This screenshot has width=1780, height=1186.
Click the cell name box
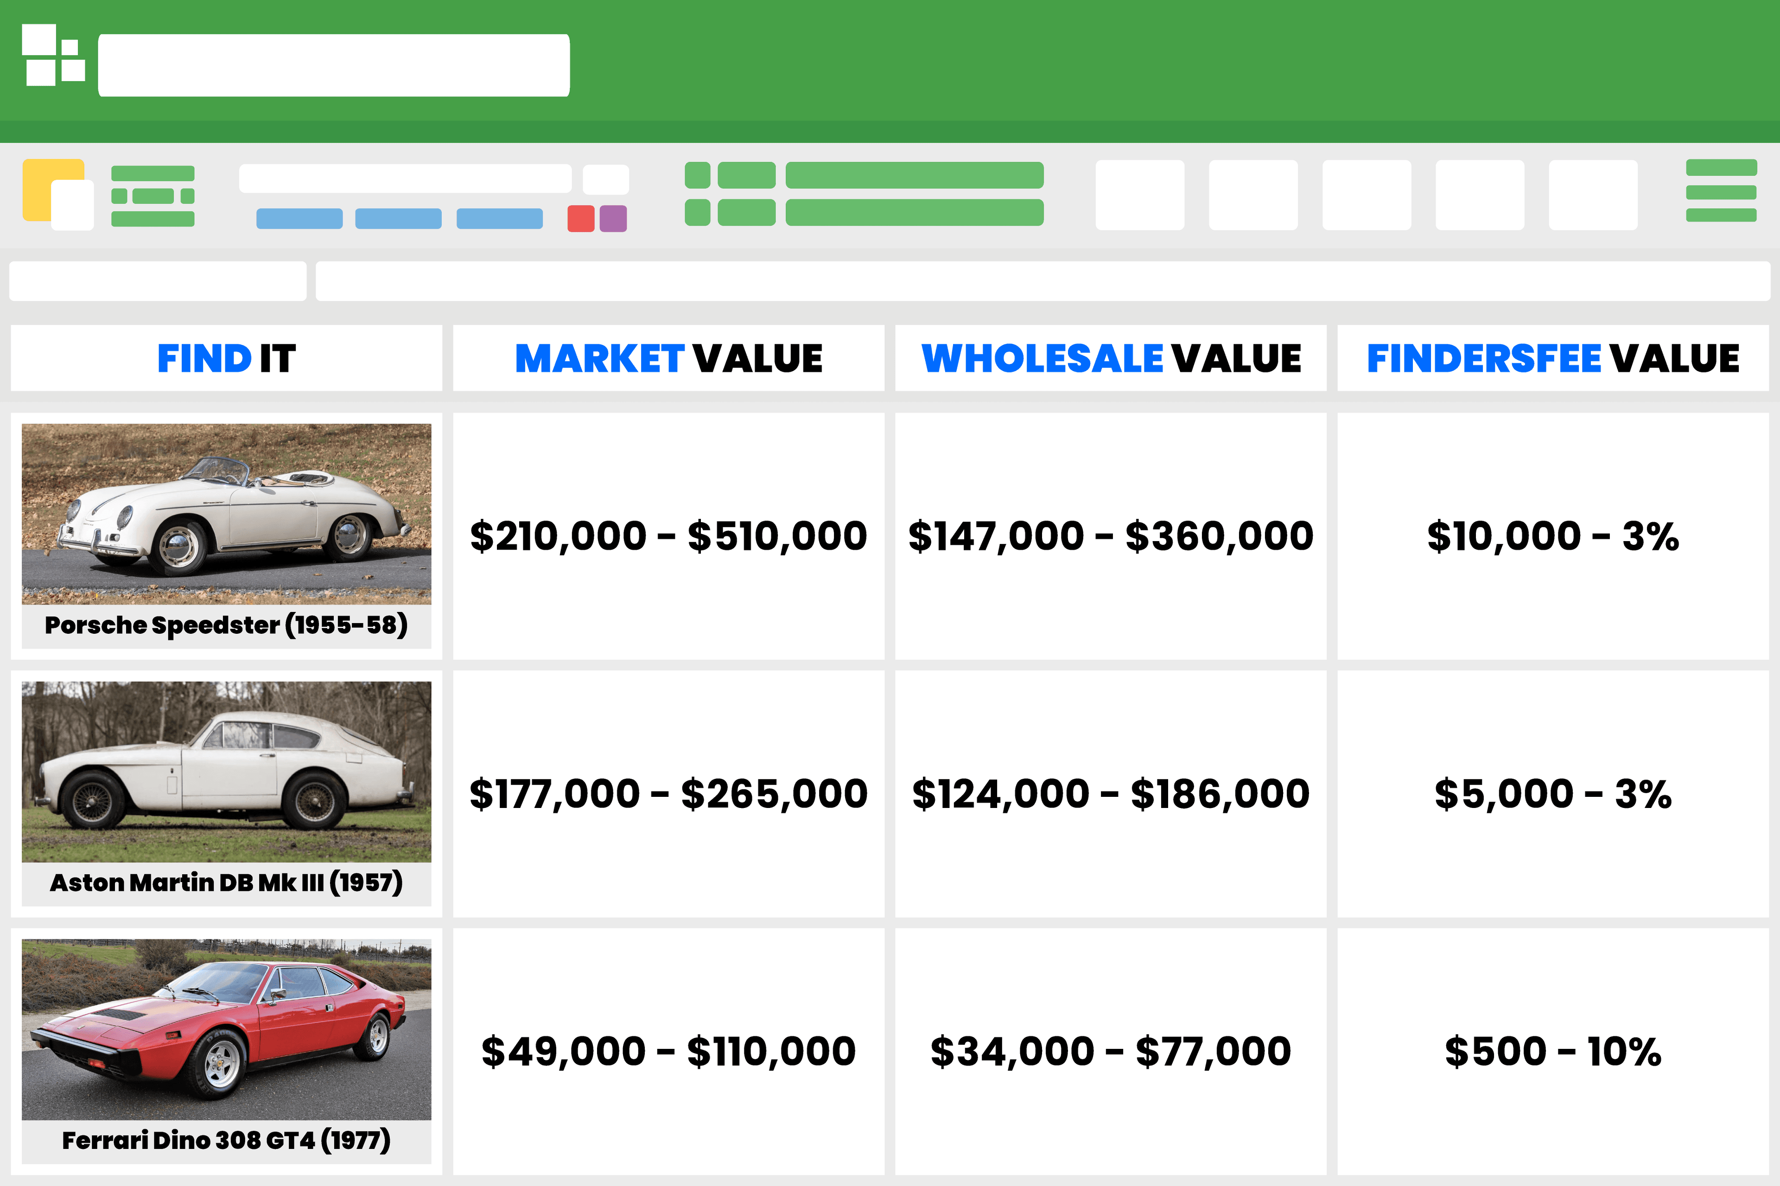(x=158, y=281)
